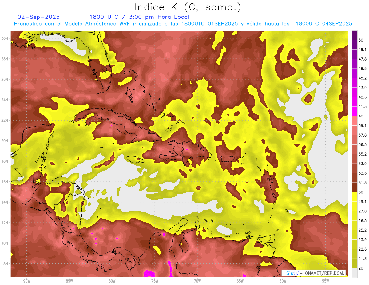
Task: Click the 28N latitude axis label
Action: coord(5,59)
